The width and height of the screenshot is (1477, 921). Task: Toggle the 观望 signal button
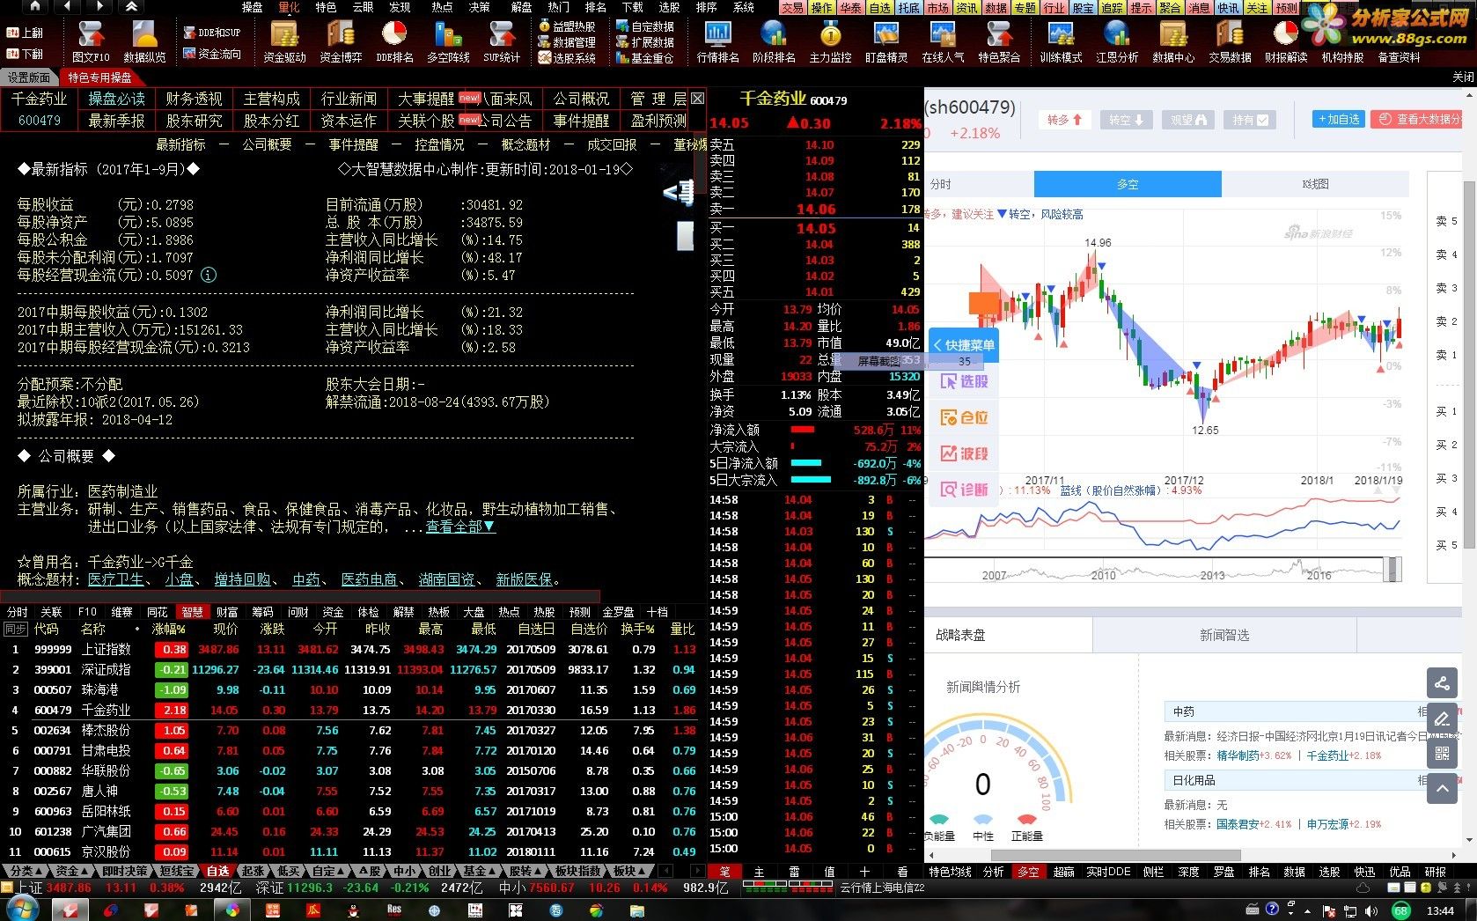click(x=1187, y=120)
